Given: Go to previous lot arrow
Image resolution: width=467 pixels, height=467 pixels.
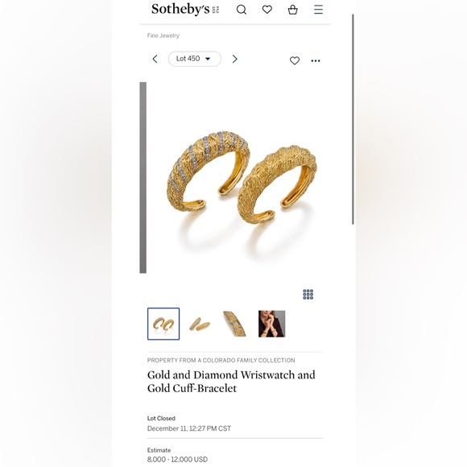Looking at the screenshot, I should (x=155, y=59).
